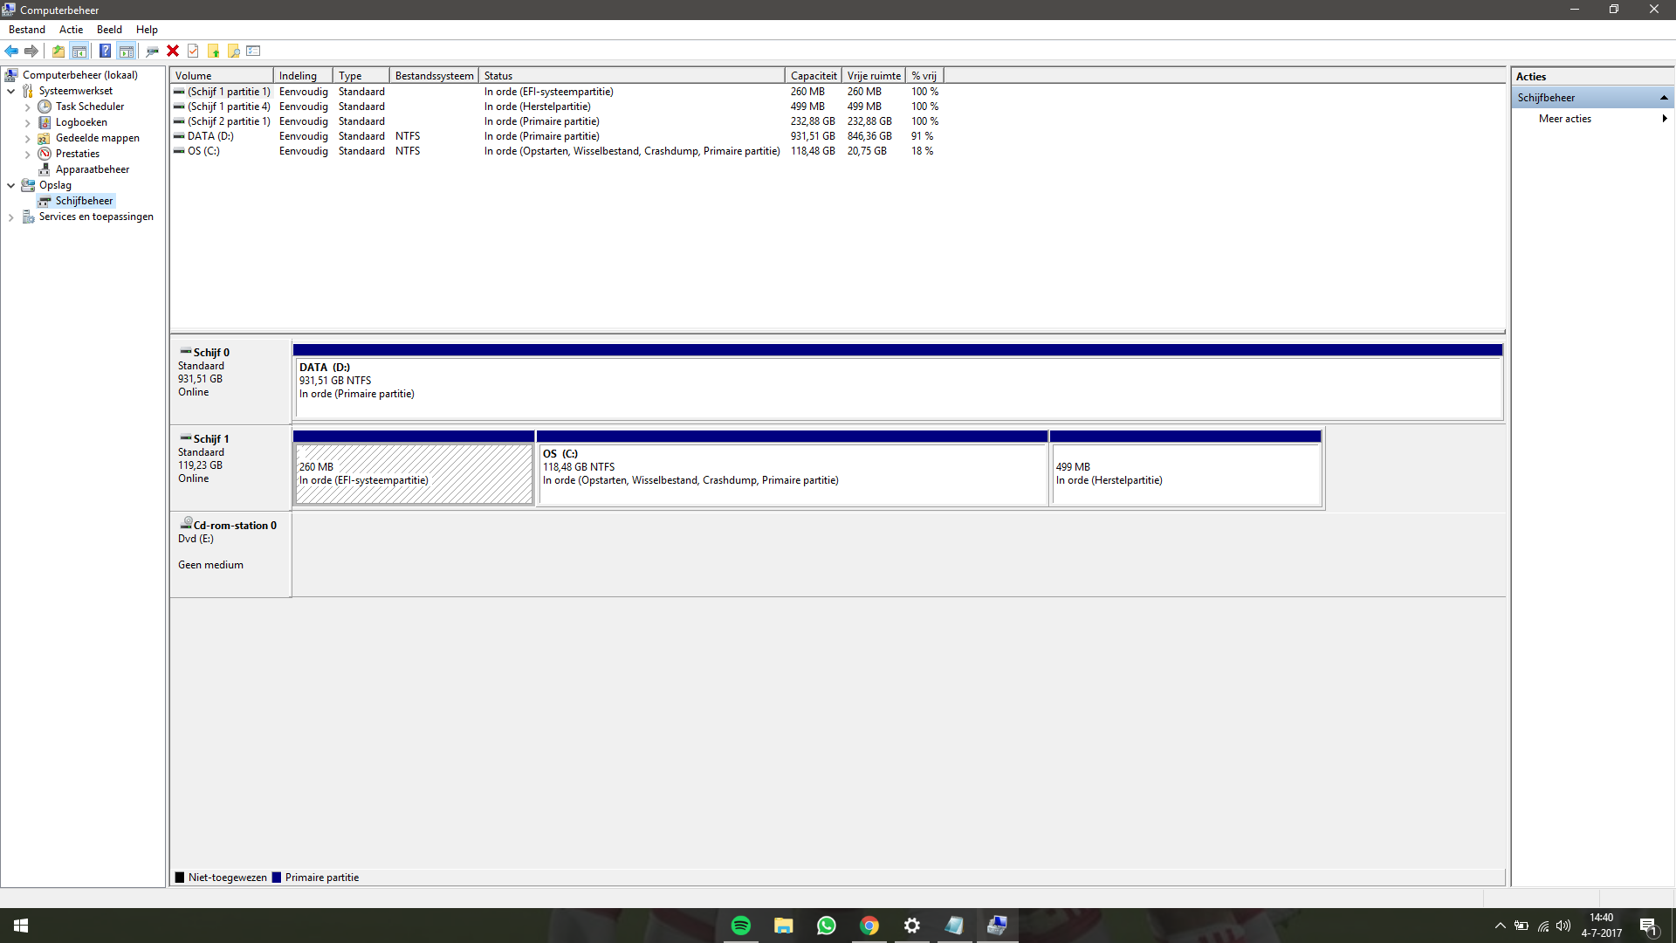Click the blue Help question mark icon
The height and width of the screenshot is (943, 1676).
point(105,51)
